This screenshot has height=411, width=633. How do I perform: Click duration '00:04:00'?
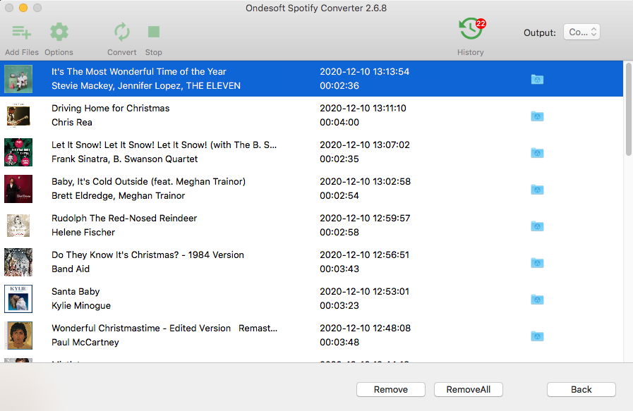tap(339, 122)
